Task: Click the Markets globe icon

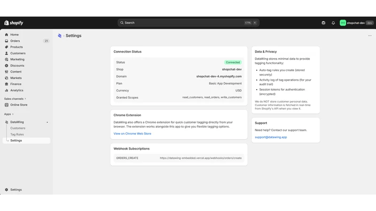Action: (7, 78)
